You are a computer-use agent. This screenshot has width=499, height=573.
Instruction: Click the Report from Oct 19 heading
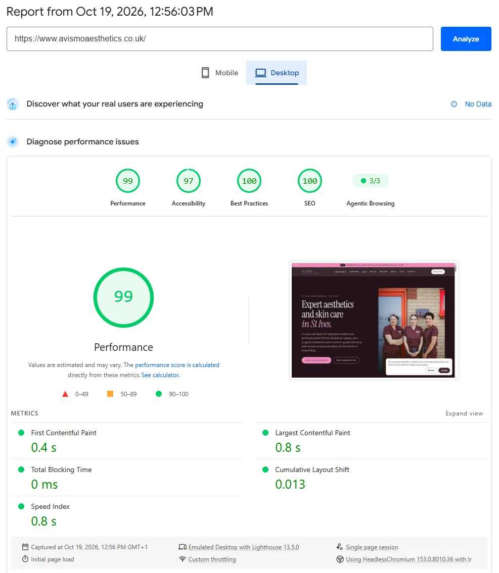click(110, 12)
